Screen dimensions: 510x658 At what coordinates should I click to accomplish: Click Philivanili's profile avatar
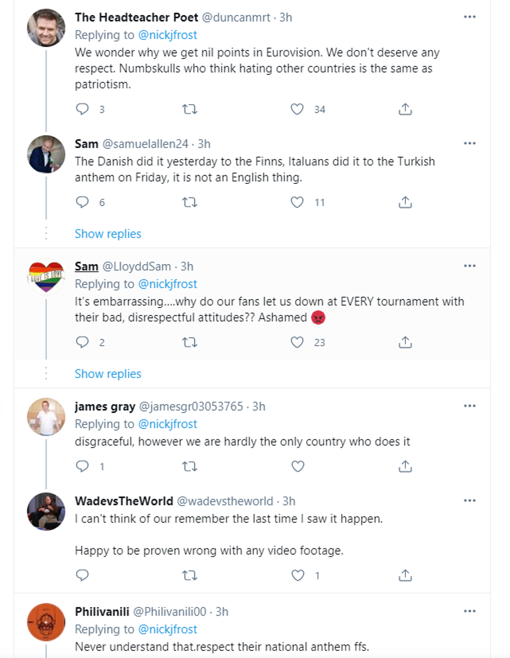(46, 622)
